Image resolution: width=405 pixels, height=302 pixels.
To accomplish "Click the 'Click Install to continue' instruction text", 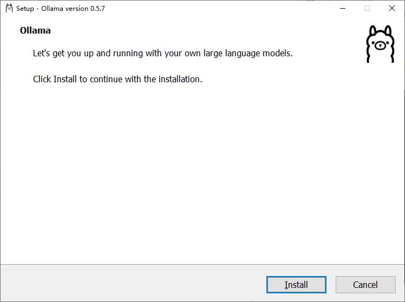I will coord(117,79).
